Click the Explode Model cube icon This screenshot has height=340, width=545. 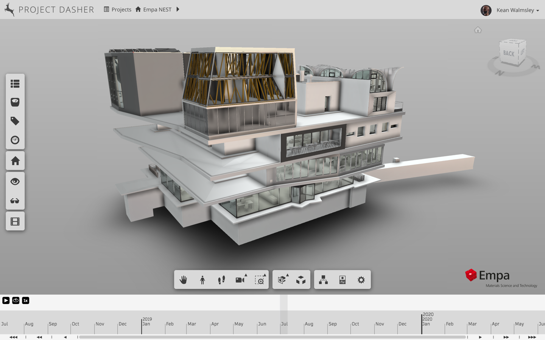click(301, 280)
